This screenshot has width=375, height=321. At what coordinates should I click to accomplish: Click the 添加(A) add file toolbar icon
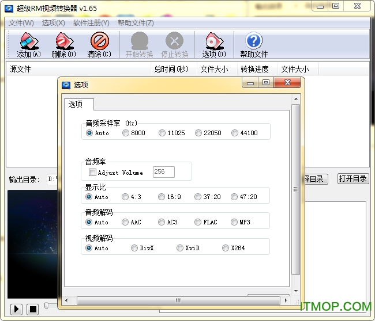coord(29,45)
